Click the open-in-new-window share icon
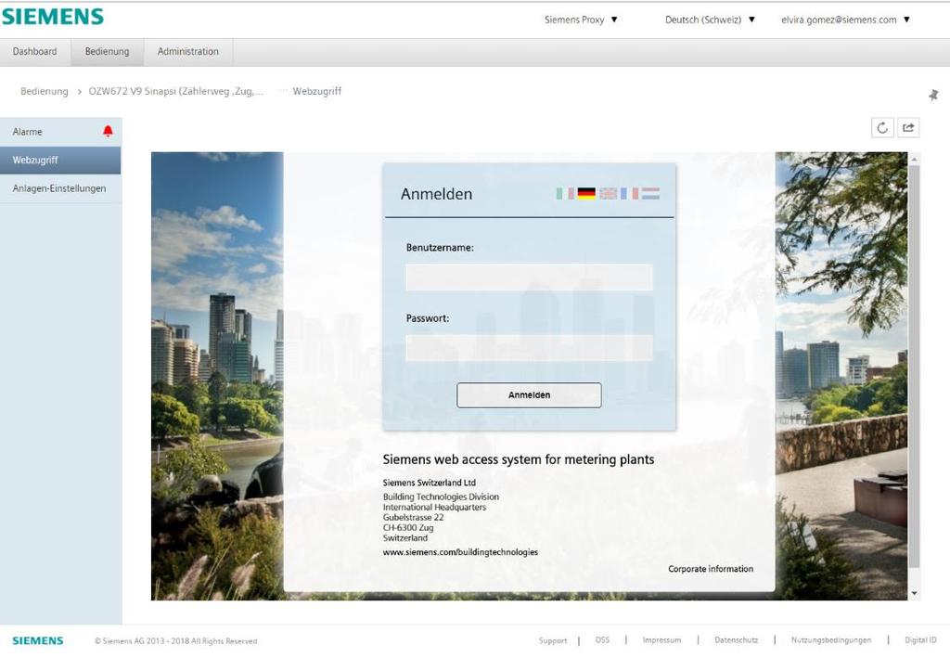The height and width of the screenshot is (658, 950). [908, 127]
